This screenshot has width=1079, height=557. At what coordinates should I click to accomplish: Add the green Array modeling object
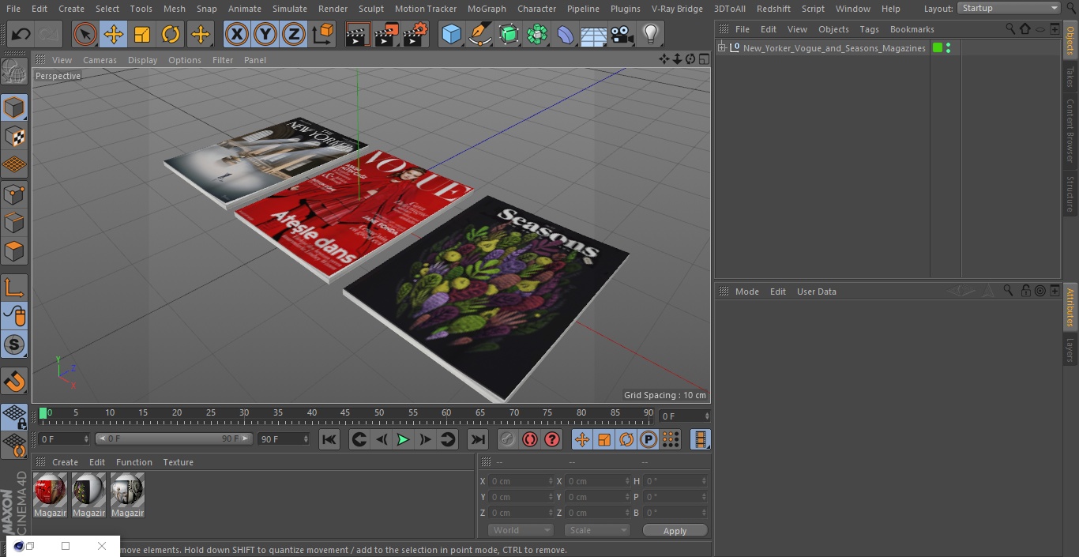coord(537,34)
